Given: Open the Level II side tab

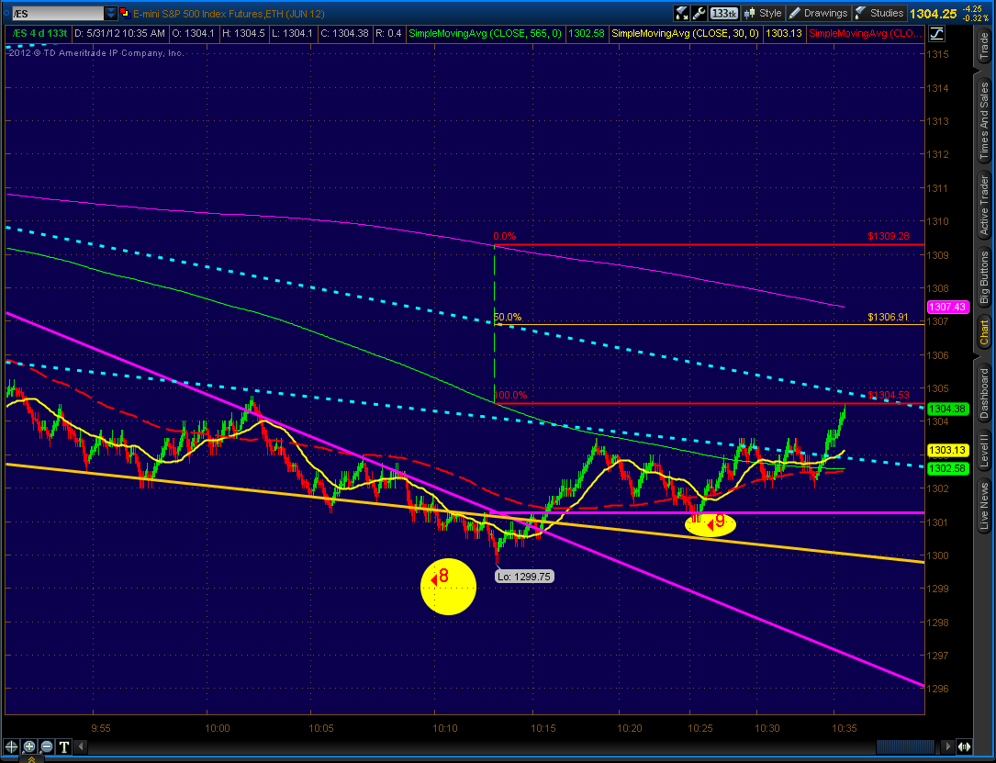Looking at the screenshot, I should click(984, 451).
